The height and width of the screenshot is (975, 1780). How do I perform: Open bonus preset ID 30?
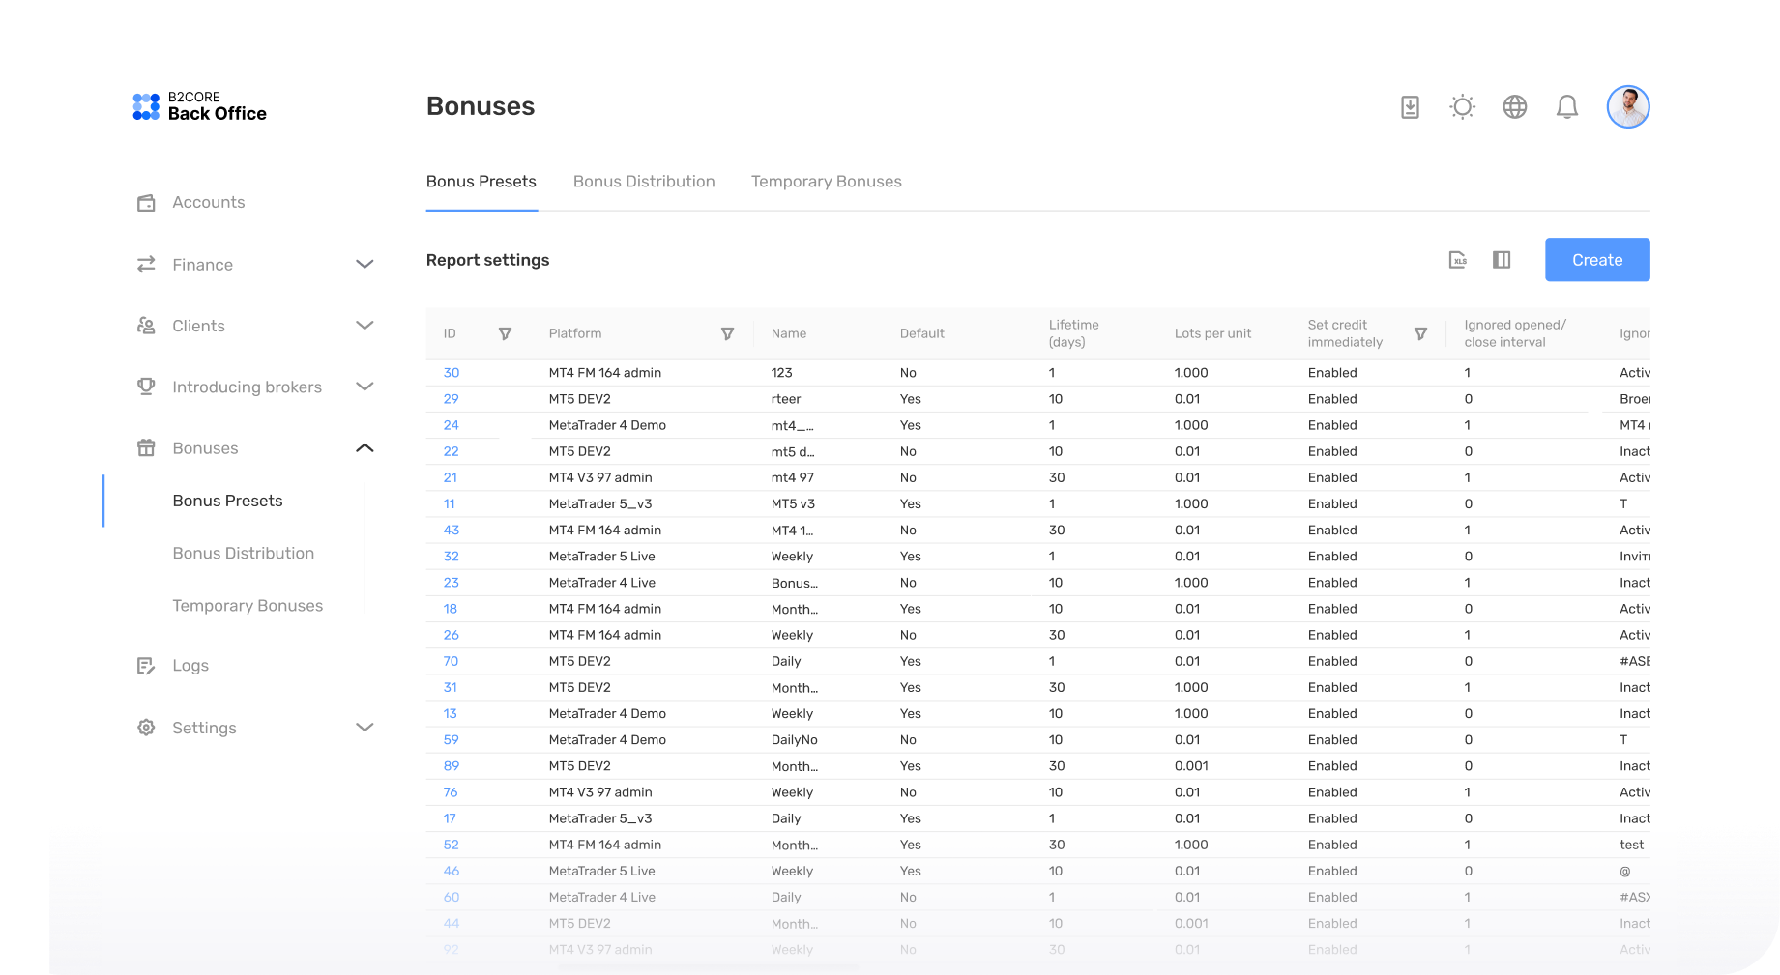pyautogui.click(x=452, y=373)
